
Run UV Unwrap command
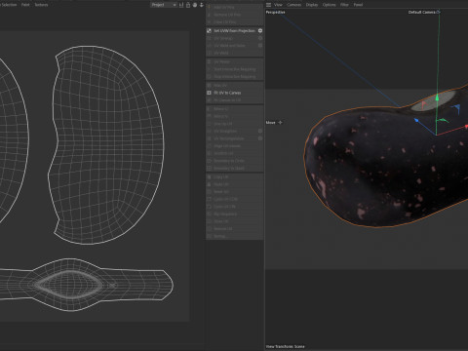pyautogui.click(x=231, y=38)
